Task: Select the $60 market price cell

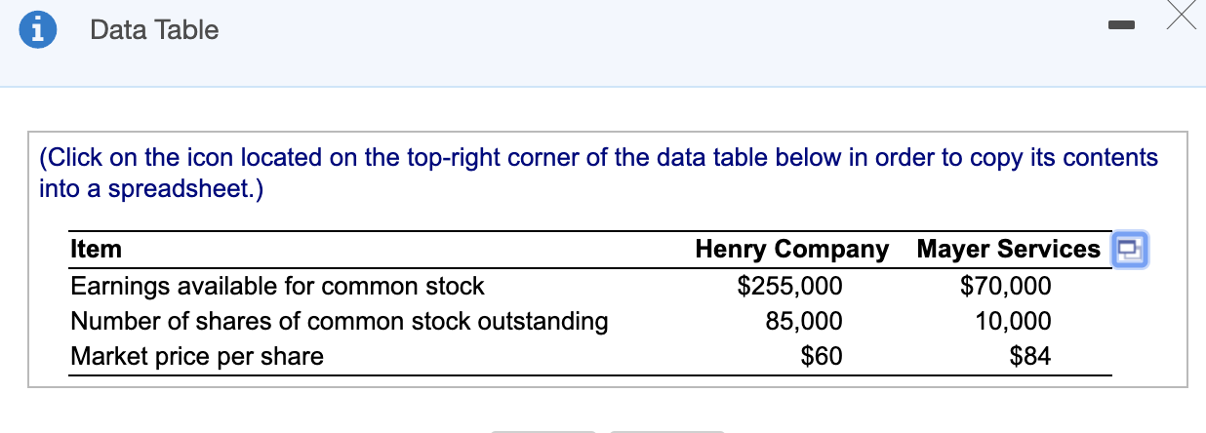Action: pyautogui.click(x=821, y=356)
